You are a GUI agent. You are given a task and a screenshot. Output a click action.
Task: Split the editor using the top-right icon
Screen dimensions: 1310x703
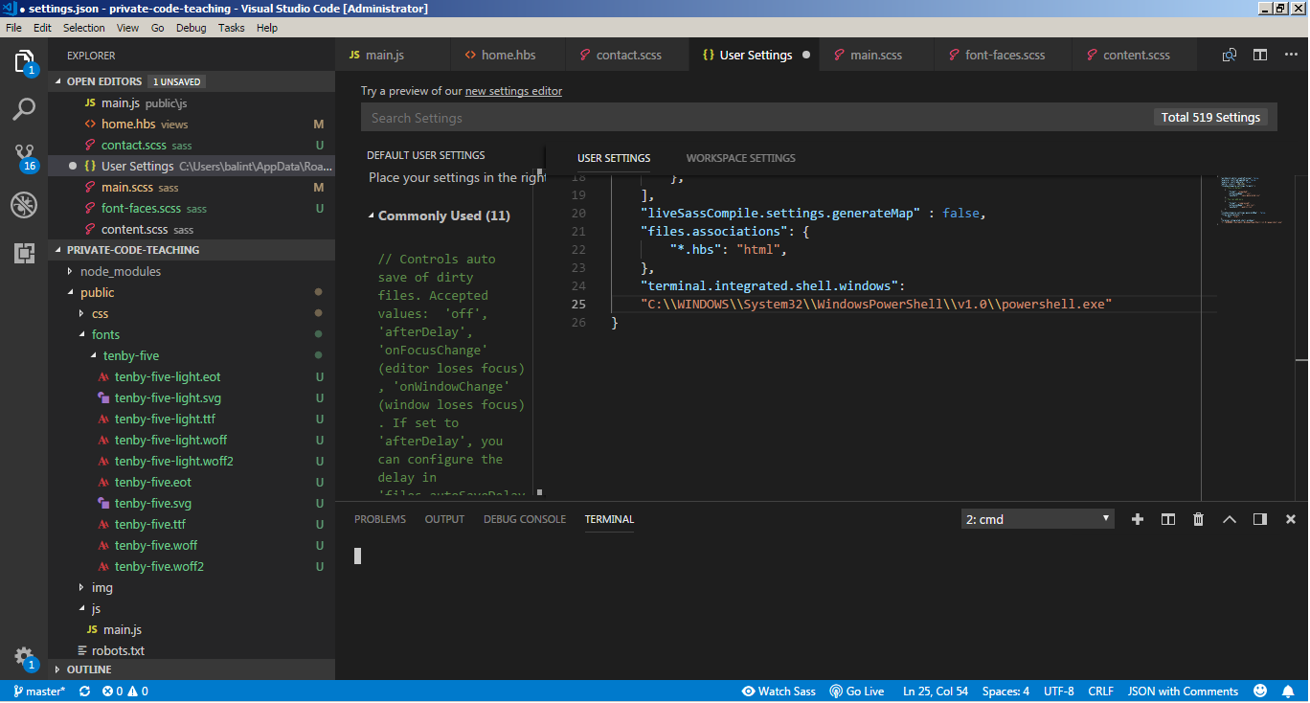(x=1259, y=55)
